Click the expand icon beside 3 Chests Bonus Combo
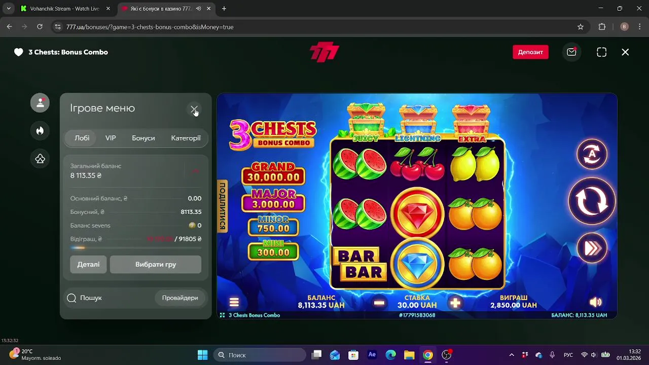The width and height of the screenshot is (649, 365). (x=222, y=315)
